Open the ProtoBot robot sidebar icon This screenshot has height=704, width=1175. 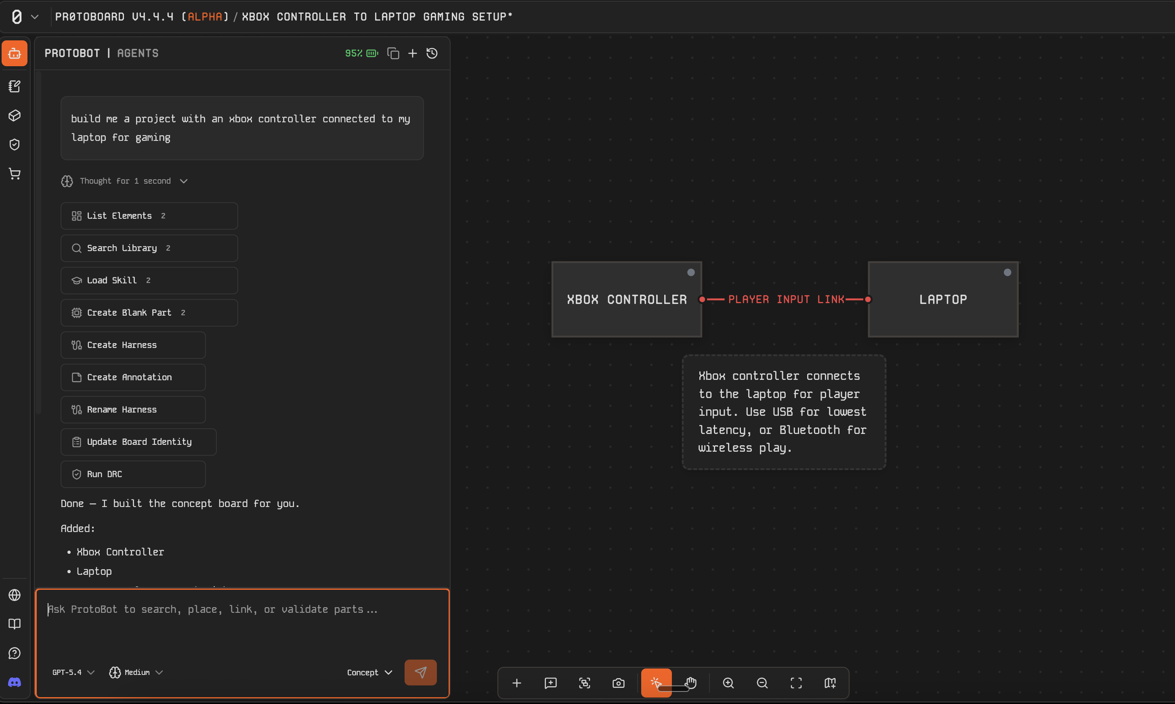pyautogui.click(x=15, y=53)
